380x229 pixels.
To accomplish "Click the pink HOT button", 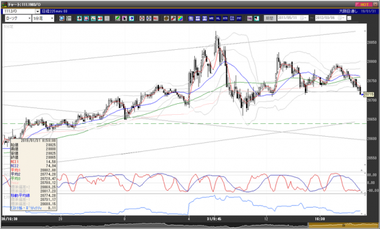I will coord(364,4).
